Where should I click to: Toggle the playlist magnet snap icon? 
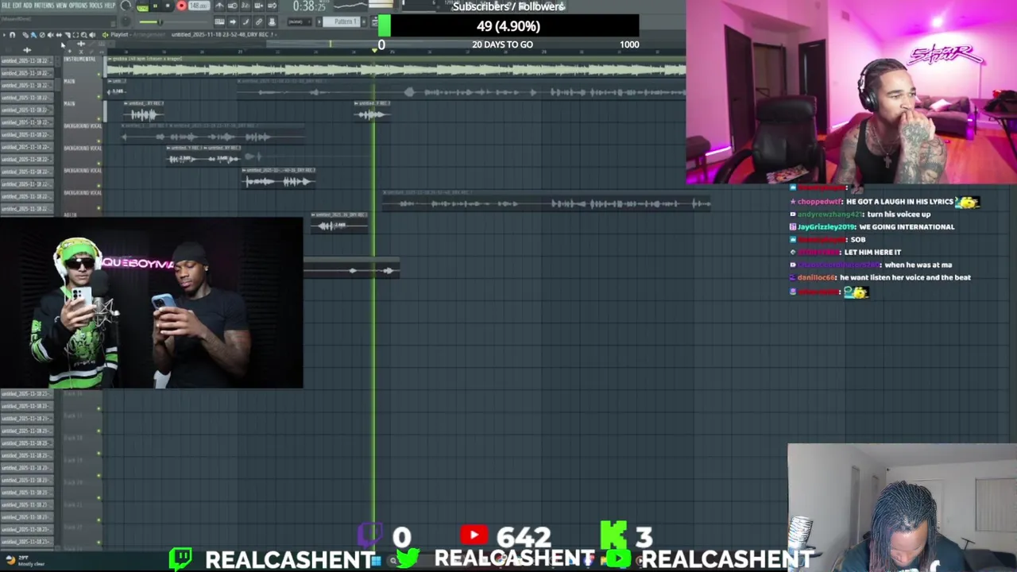coord(12,35)
